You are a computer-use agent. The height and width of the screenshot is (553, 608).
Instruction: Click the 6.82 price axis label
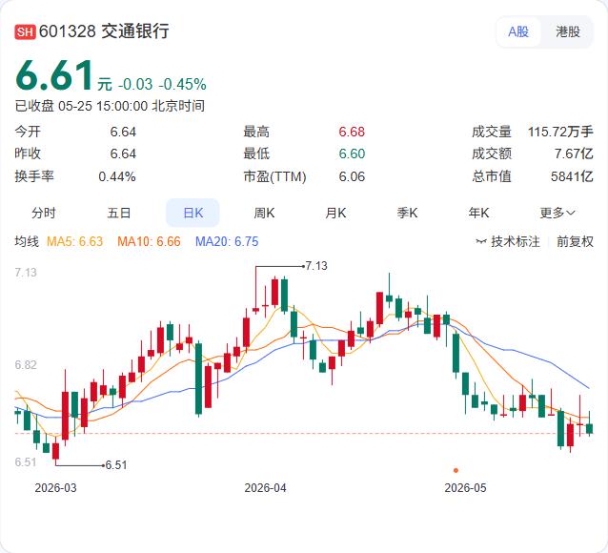pos(26,365)
